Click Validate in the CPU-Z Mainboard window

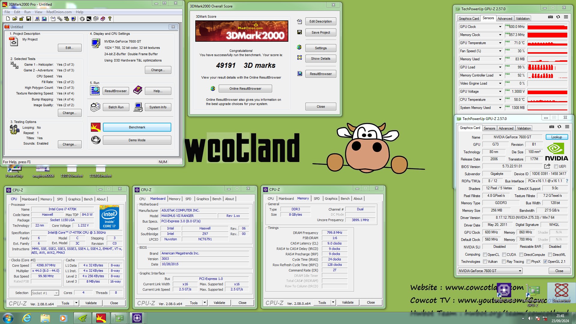click(219, 303)
